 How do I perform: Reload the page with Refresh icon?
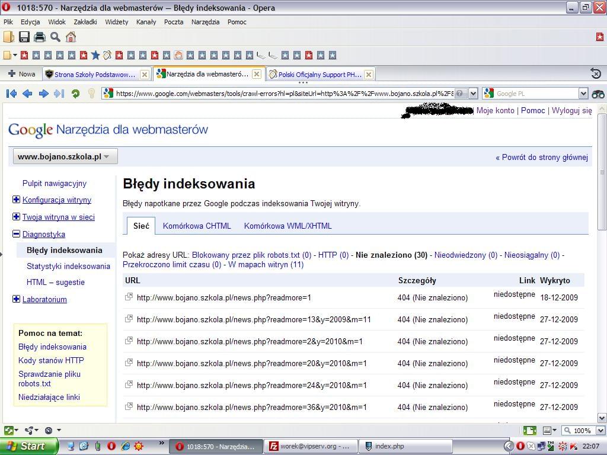click(x=75, y=94)
